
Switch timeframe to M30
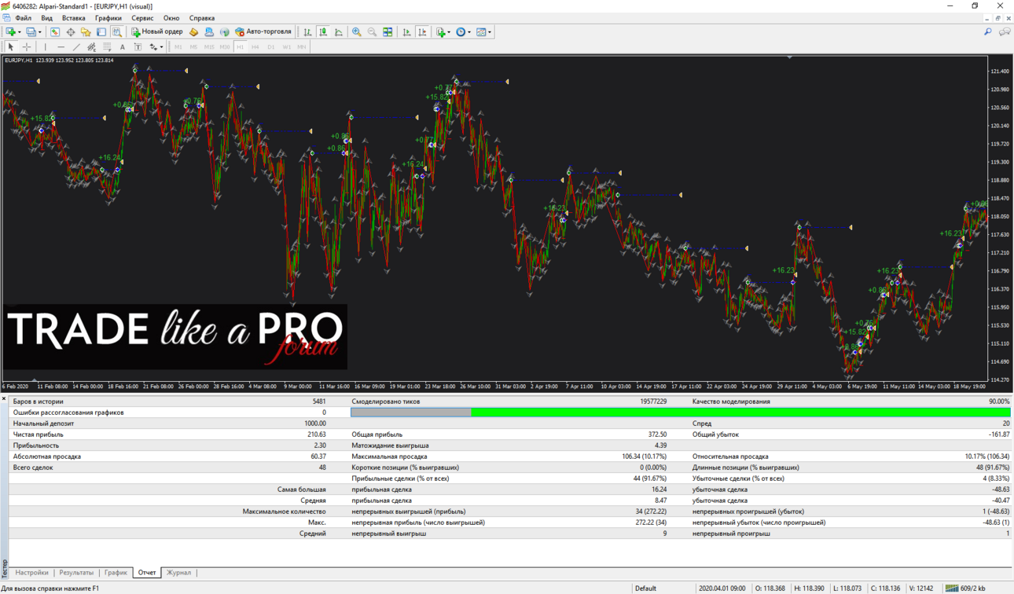tap(225, 47)
